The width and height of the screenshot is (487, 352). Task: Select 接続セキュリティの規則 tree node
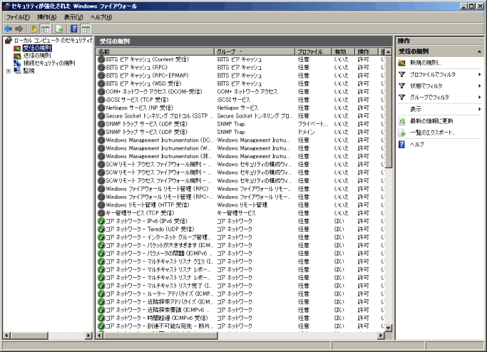click(48, 63)
